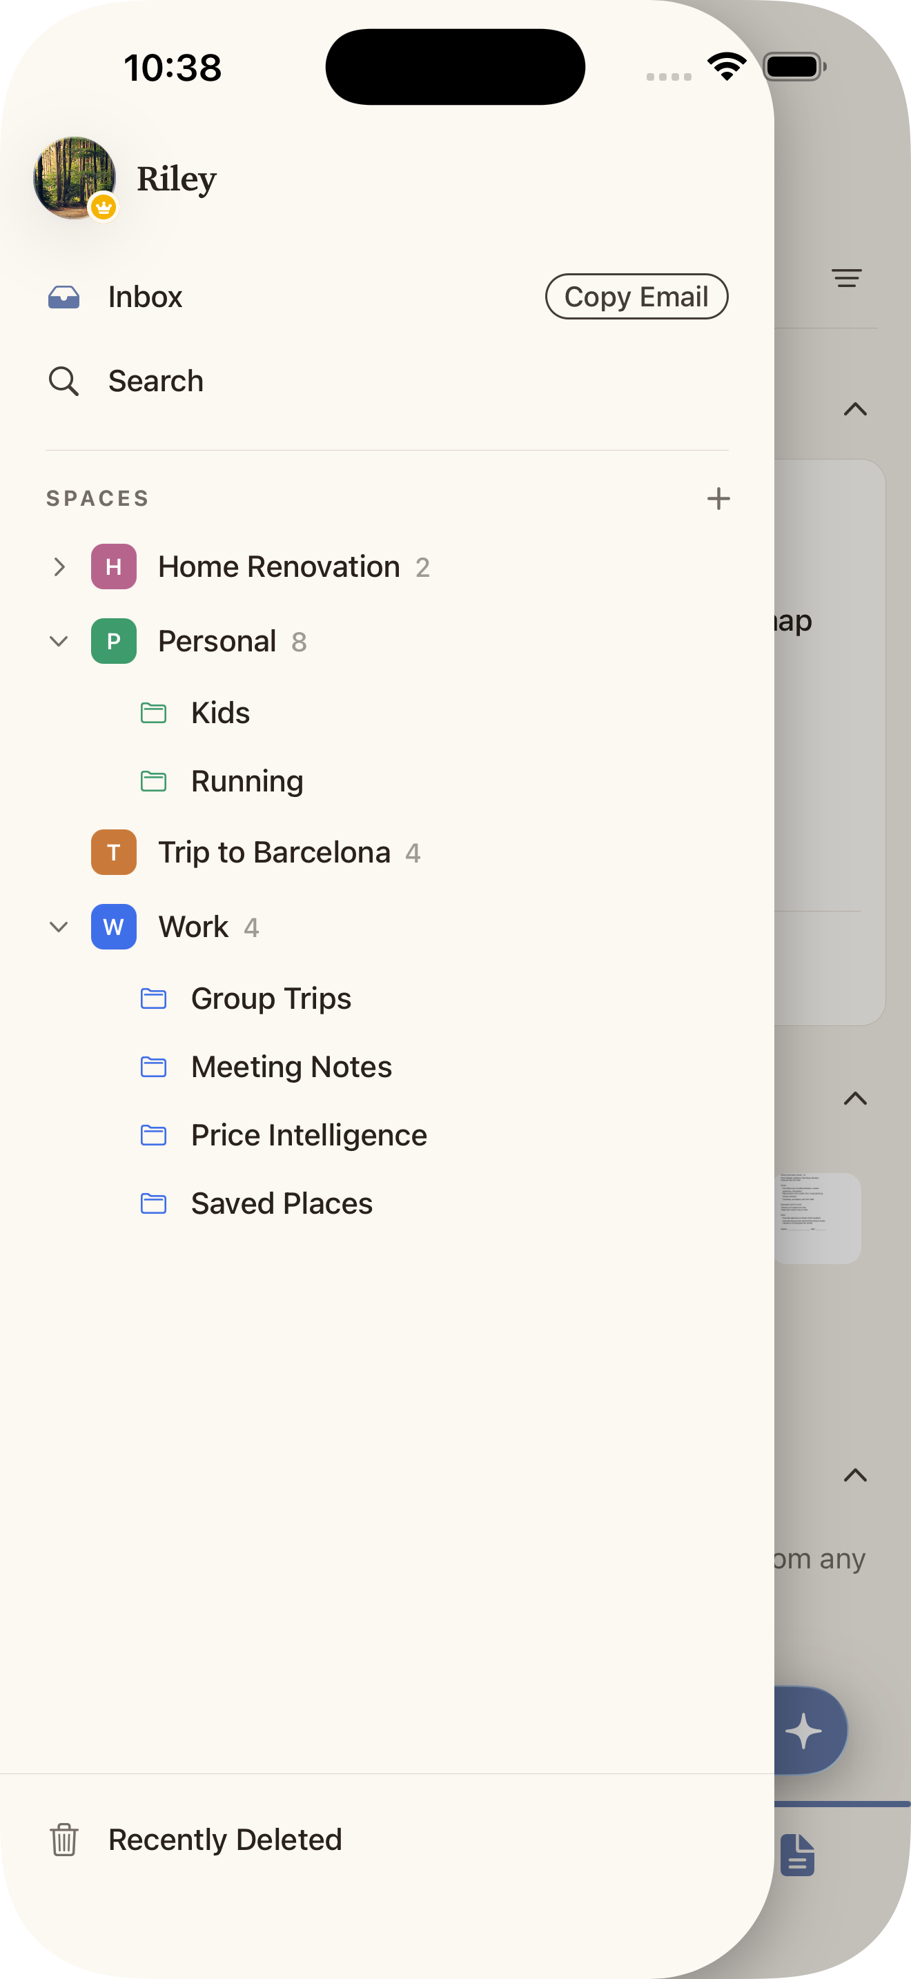The width and height of the screenshot is (911, 1979).
Task: Click the Copy Email button
Action: point(637,297)
